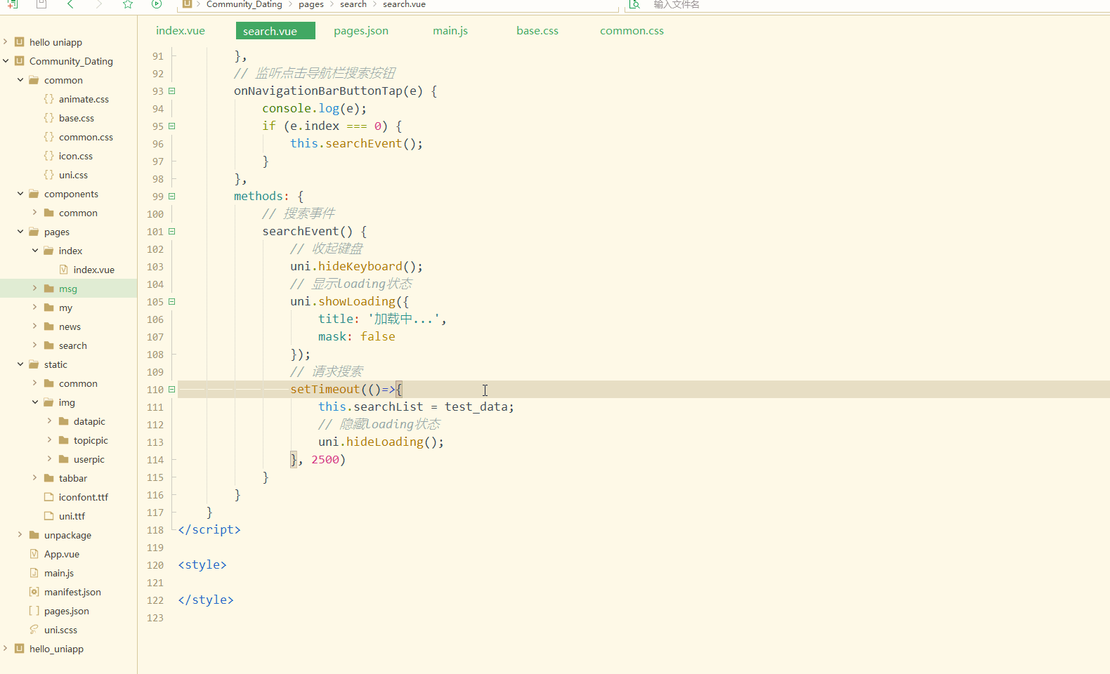The width and height of the screenshot is (1110, 674).
Task: Click the save file toolbar icon
Action: tap(41, 4)
